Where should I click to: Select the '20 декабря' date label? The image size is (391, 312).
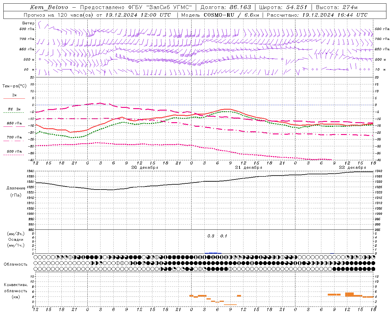145,168
